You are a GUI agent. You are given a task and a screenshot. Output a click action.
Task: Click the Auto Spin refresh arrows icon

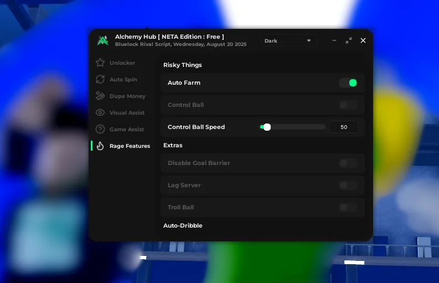100,80
